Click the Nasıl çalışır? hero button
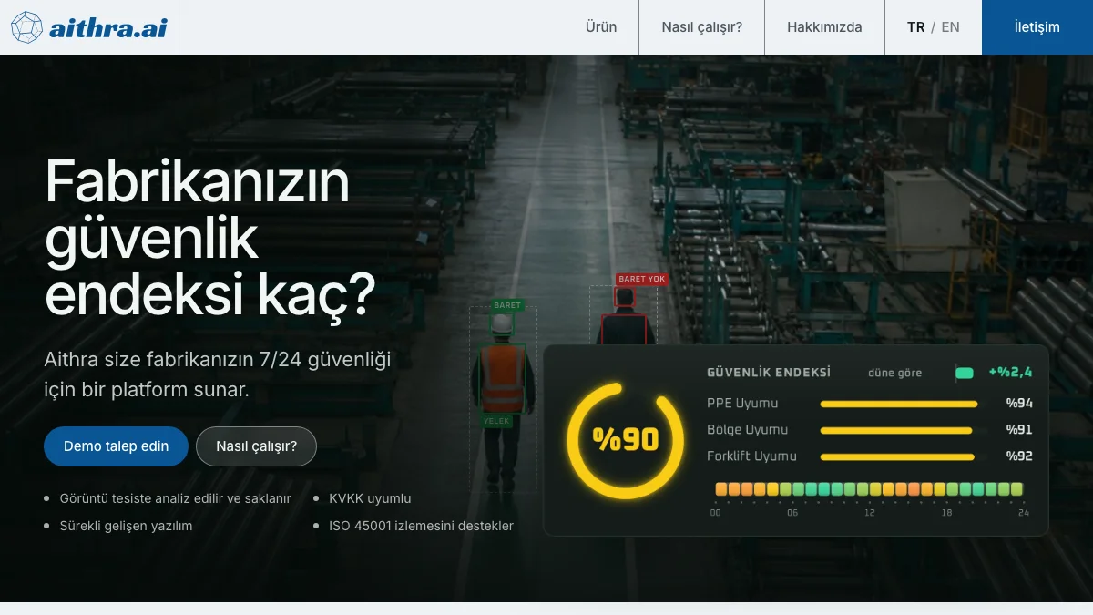This screenshot has width=1093, height=615. pos(256,446)
